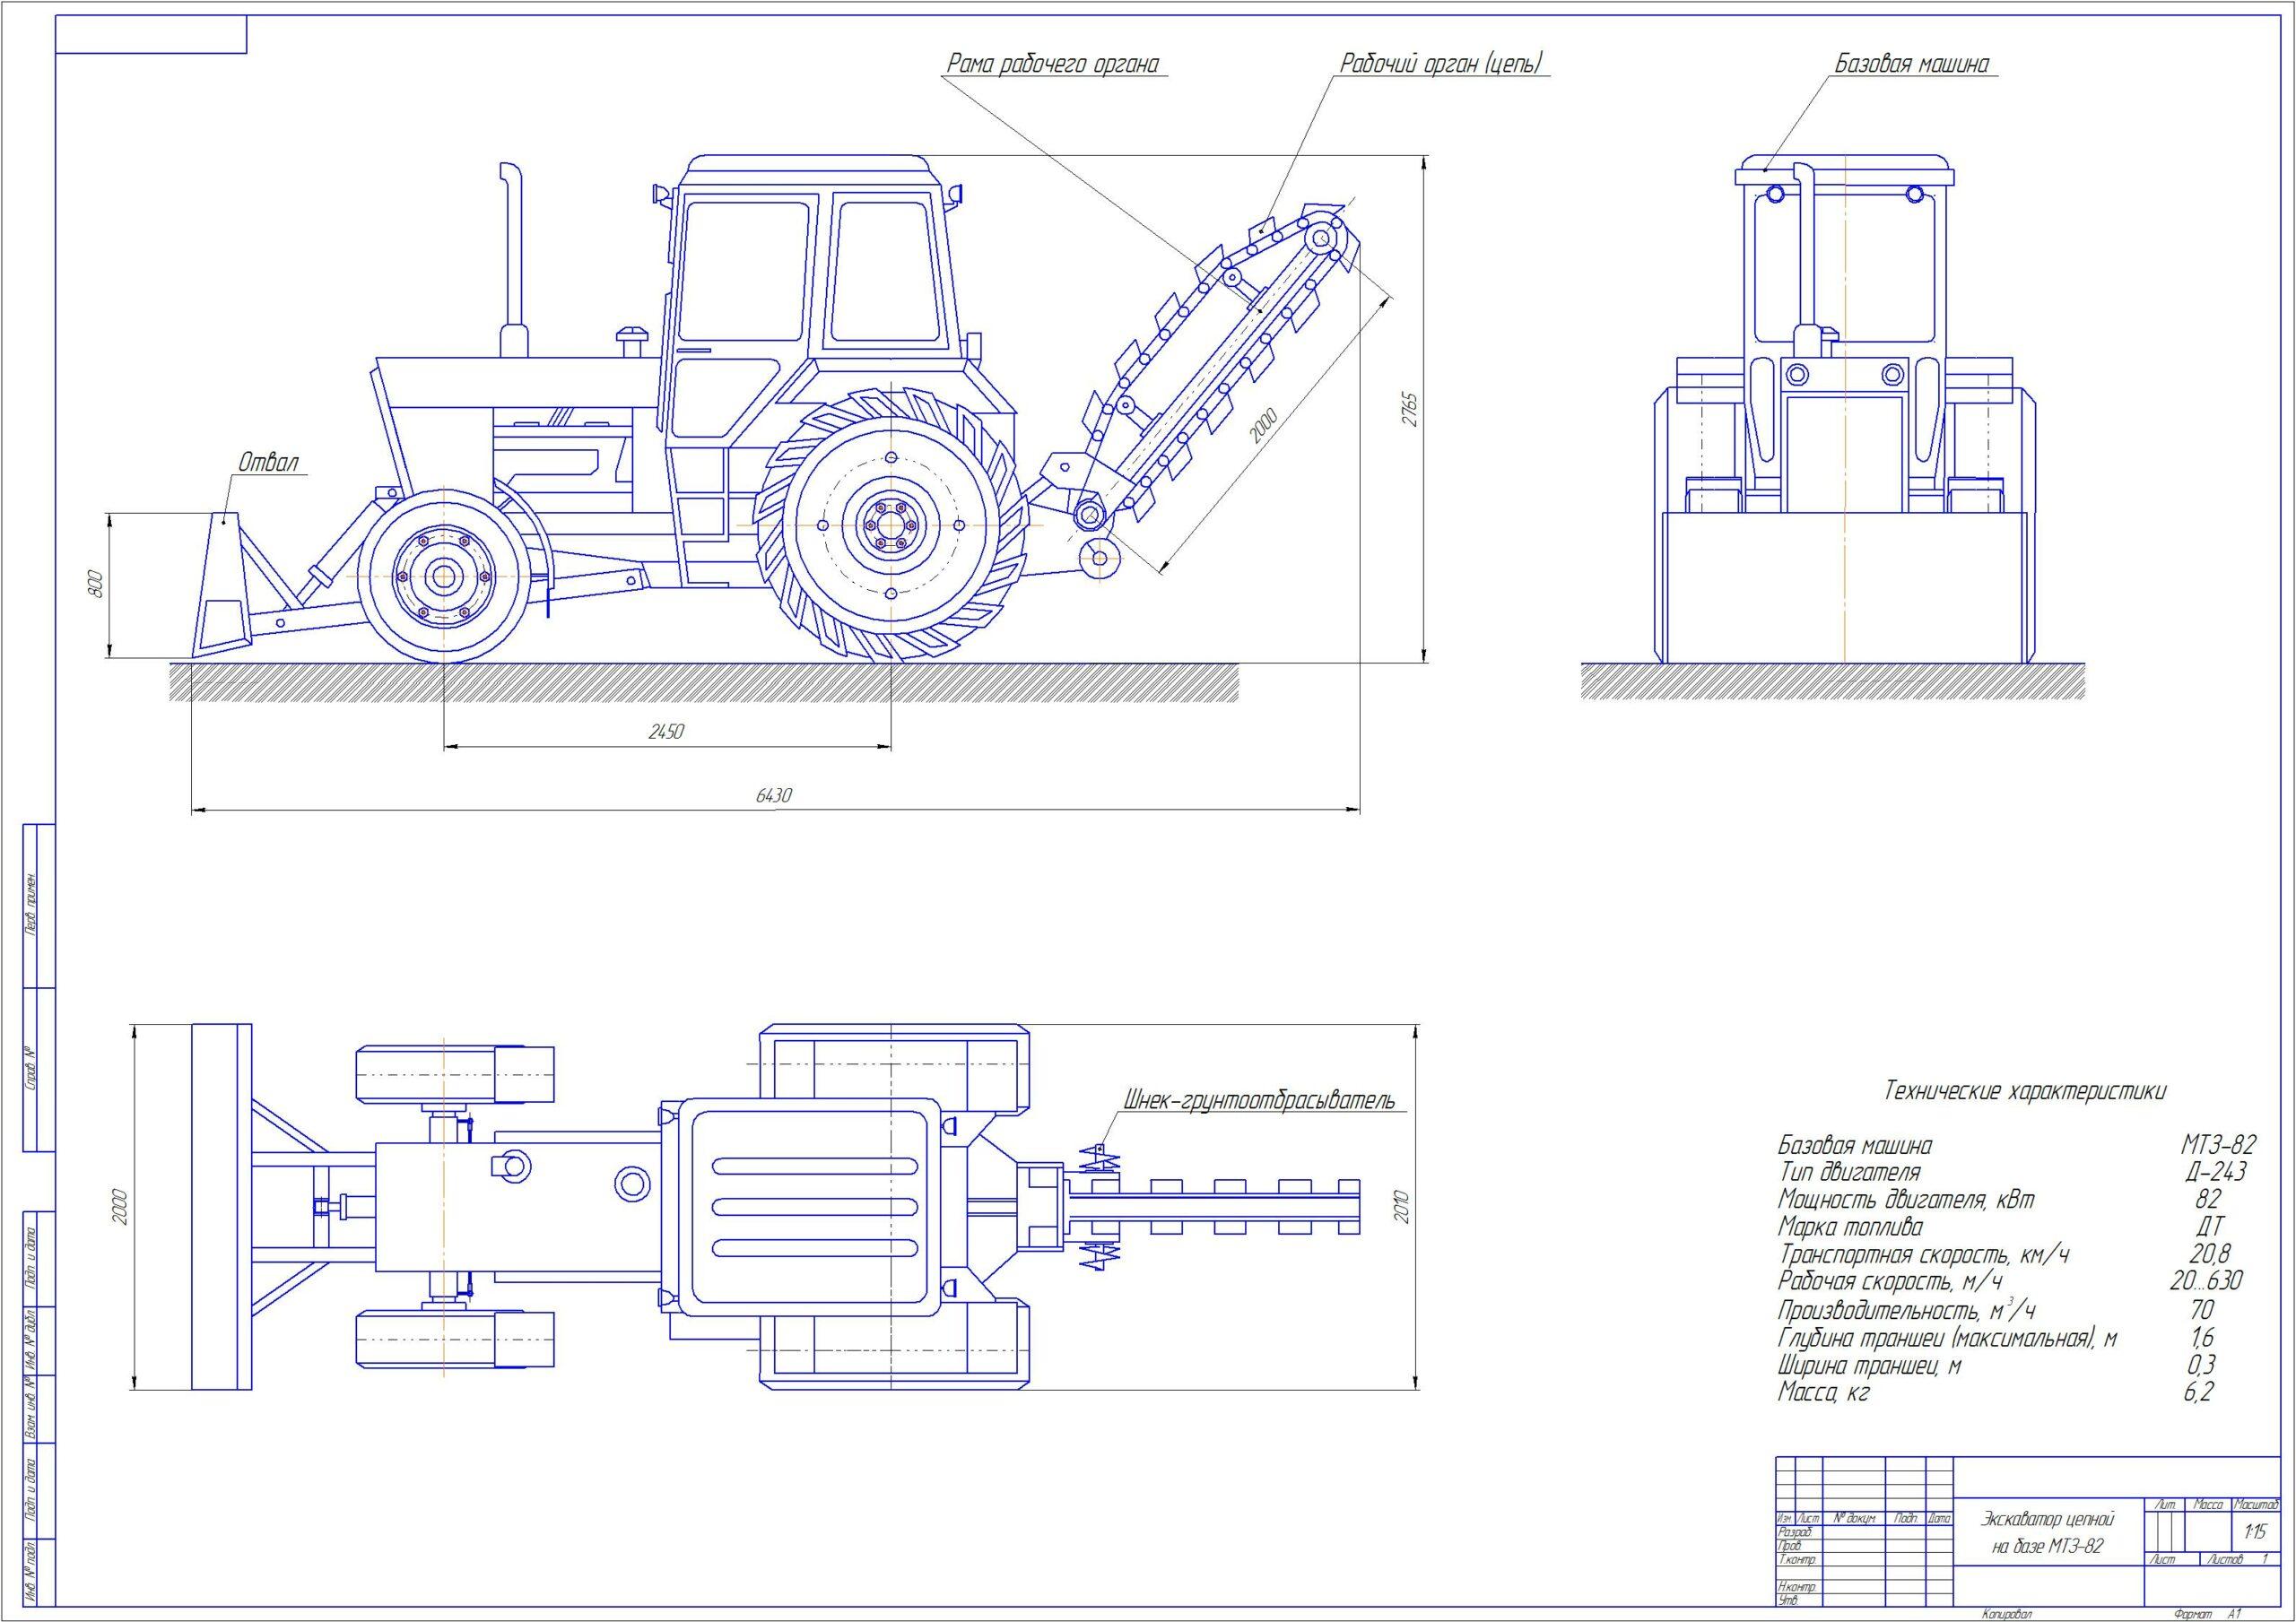Click the 'Рама рабочего органа' callout label

pyautogui.click(x=1052, y=65)
